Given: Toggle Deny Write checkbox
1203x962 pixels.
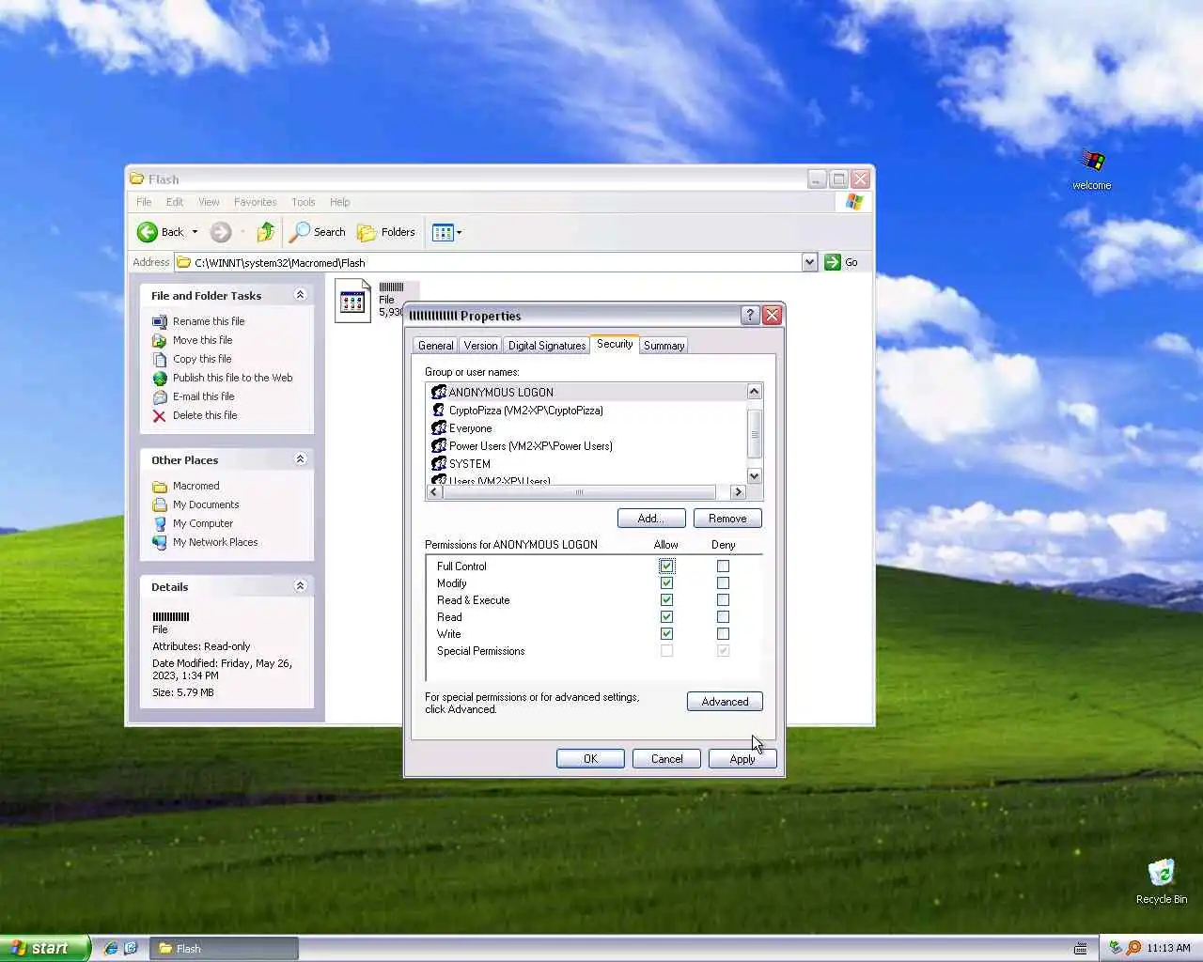Looking at the screenshot, I should (x=723, y=633).
